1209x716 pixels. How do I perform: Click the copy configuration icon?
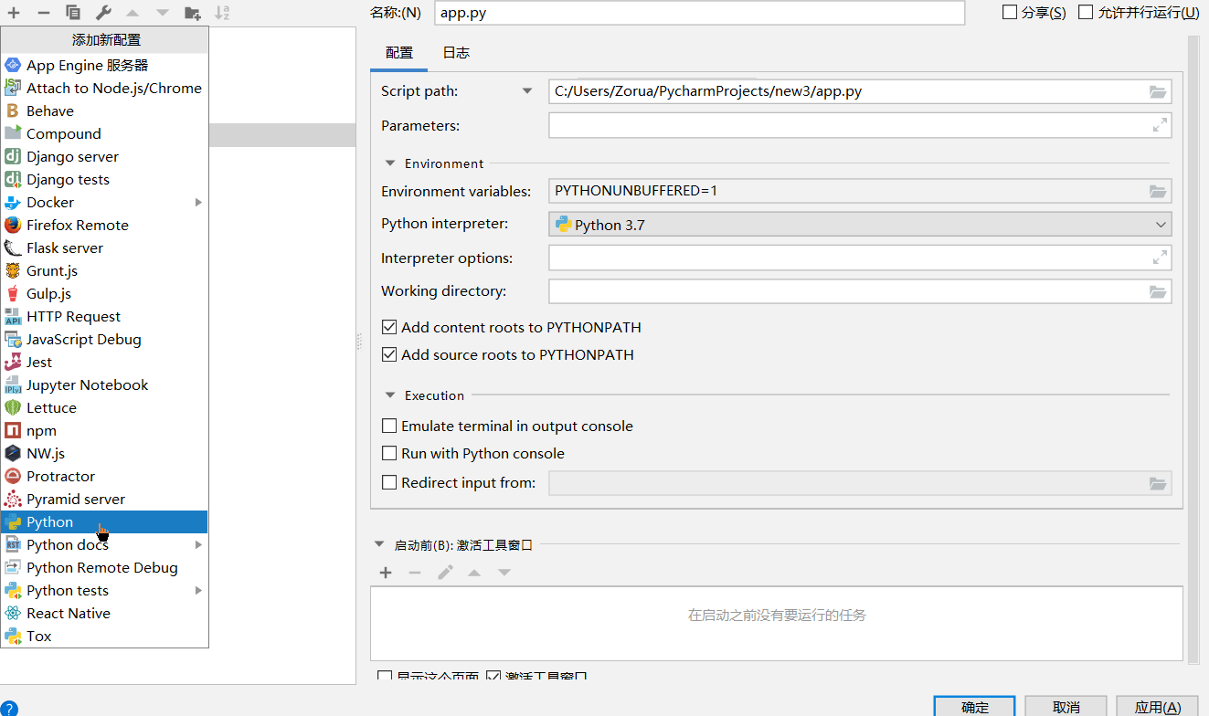click(73, 13)
